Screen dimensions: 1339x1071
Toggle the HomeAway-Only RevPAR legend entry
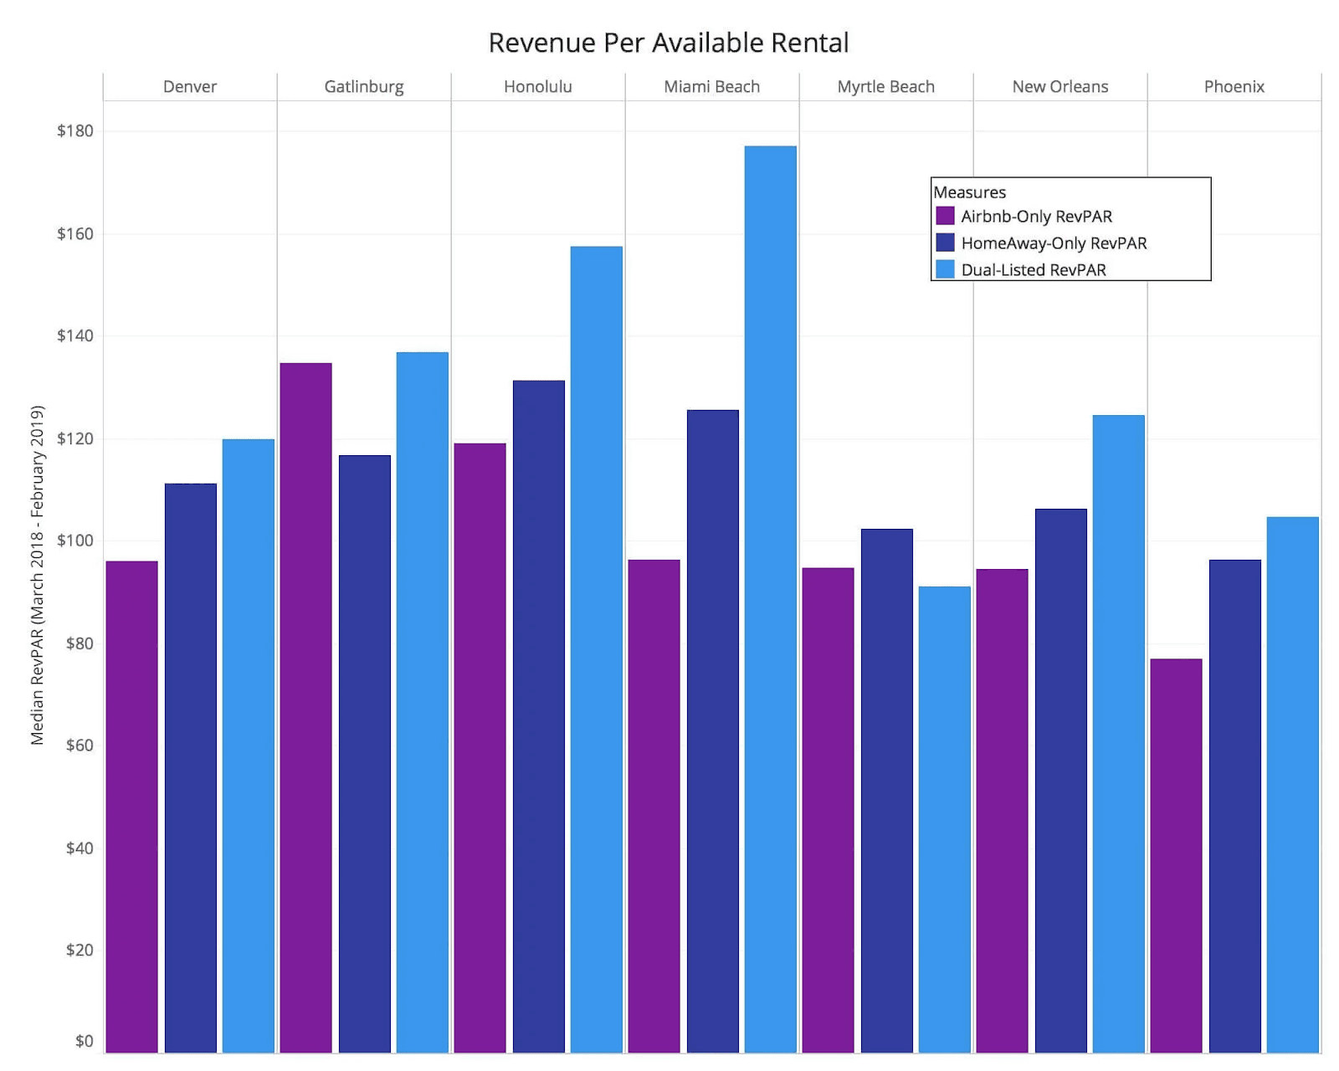click(x=1054, y=243)
